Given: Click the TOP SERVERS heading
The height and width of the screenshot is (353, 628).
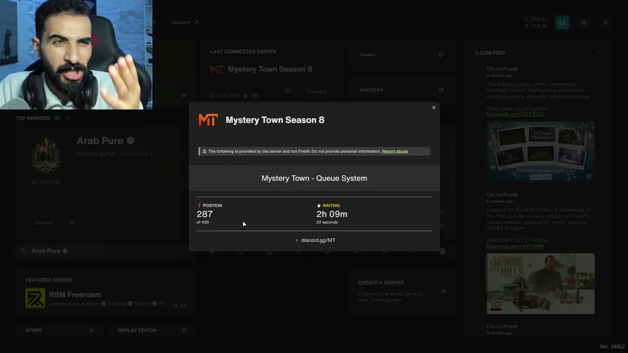Looking at the screenshot, I should (x=33, y=118).
